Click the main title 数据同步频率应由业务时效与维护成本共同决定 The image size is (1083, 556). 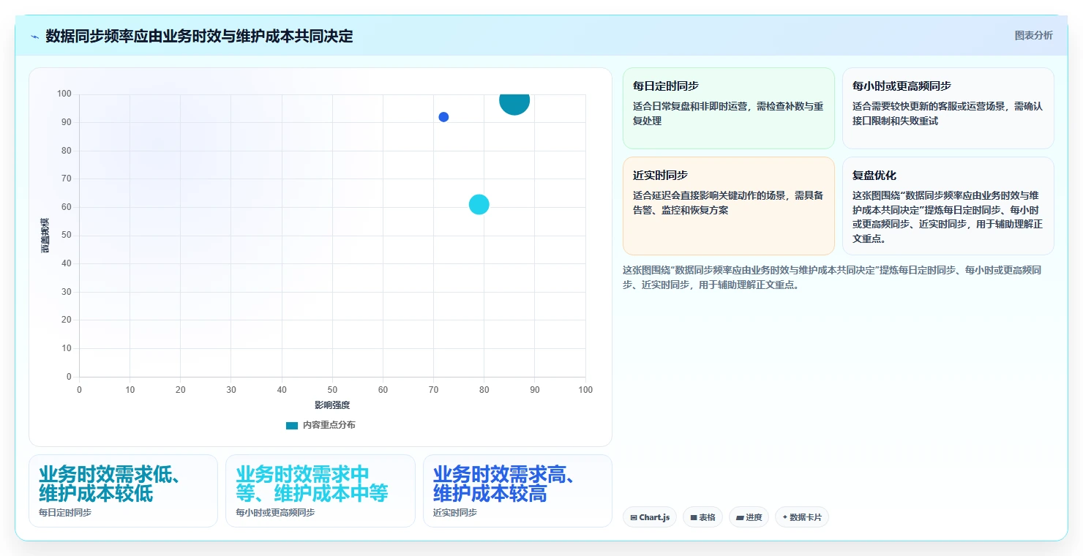(x=199, y=36)
